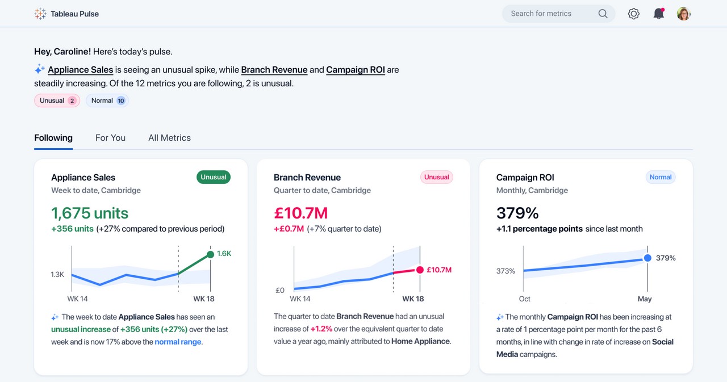The image size is (727, 382).
Task: Open notifications bell icon
Action: click(x=659, y=14)
